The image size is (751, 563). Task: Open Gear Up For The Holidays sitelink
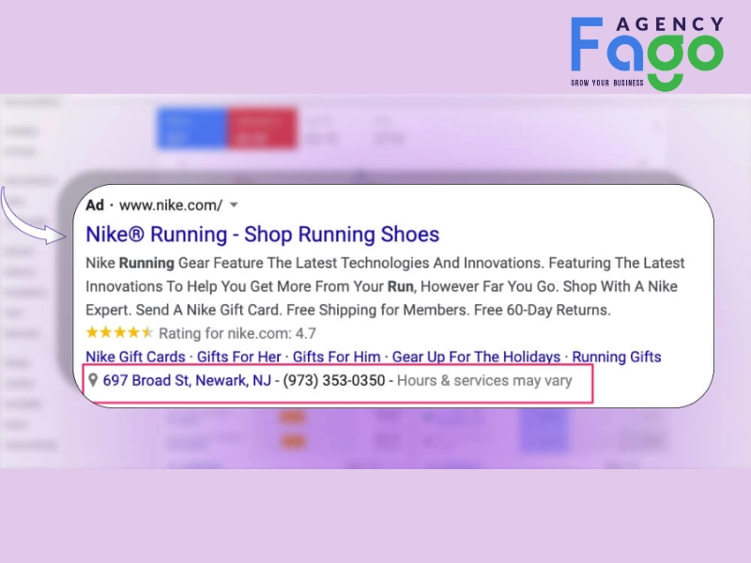point(476,357)
